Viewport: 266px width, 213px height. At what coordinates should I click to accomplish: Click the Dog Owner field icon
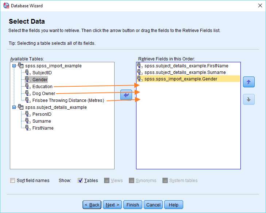pos(28,93)
